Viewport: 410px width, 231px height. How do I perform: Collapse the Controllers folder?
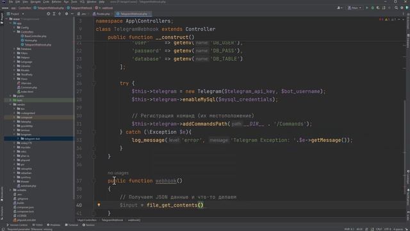(14, 31)
